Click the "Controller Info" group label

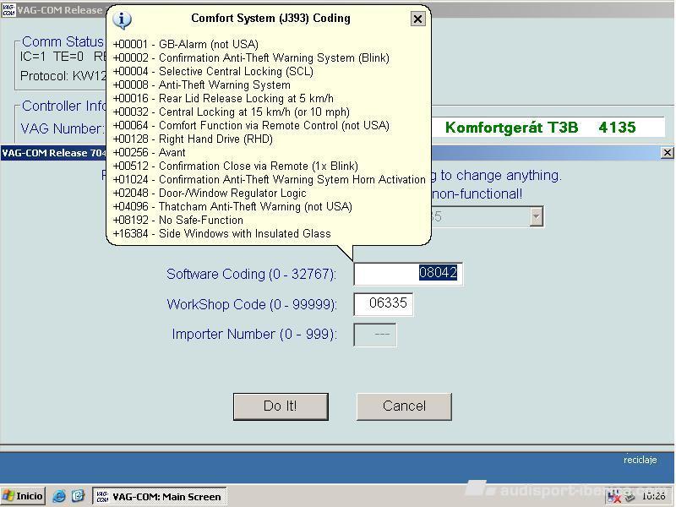[x=64, y=106]
